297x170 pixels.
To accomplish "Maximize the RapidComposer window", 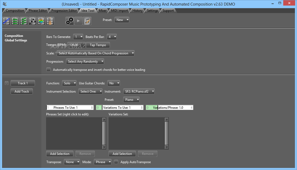I will 280,3.
